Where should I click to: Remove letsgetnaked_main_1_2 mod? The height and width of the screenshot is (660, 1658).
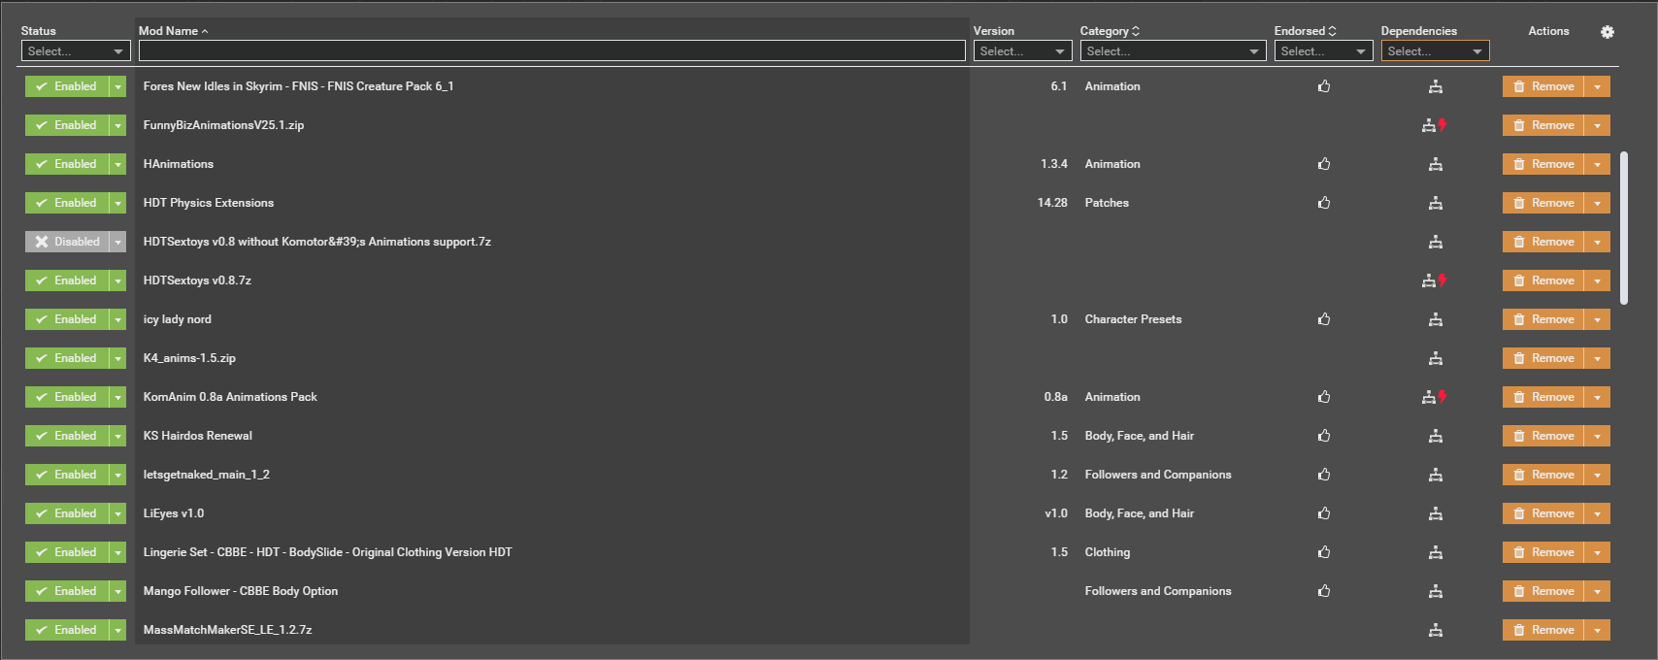(1543, 475)
